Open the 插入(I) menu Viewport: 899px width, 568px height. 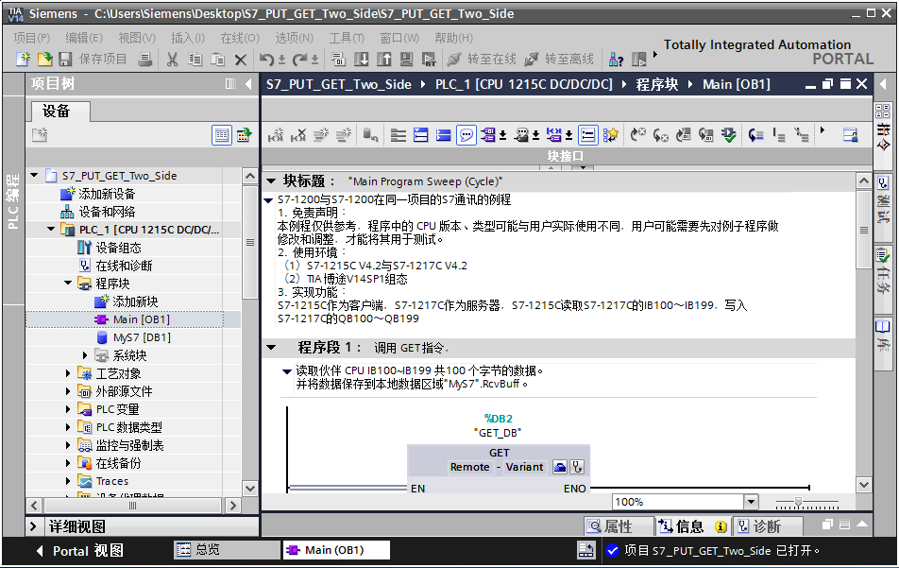coord(188,38)
